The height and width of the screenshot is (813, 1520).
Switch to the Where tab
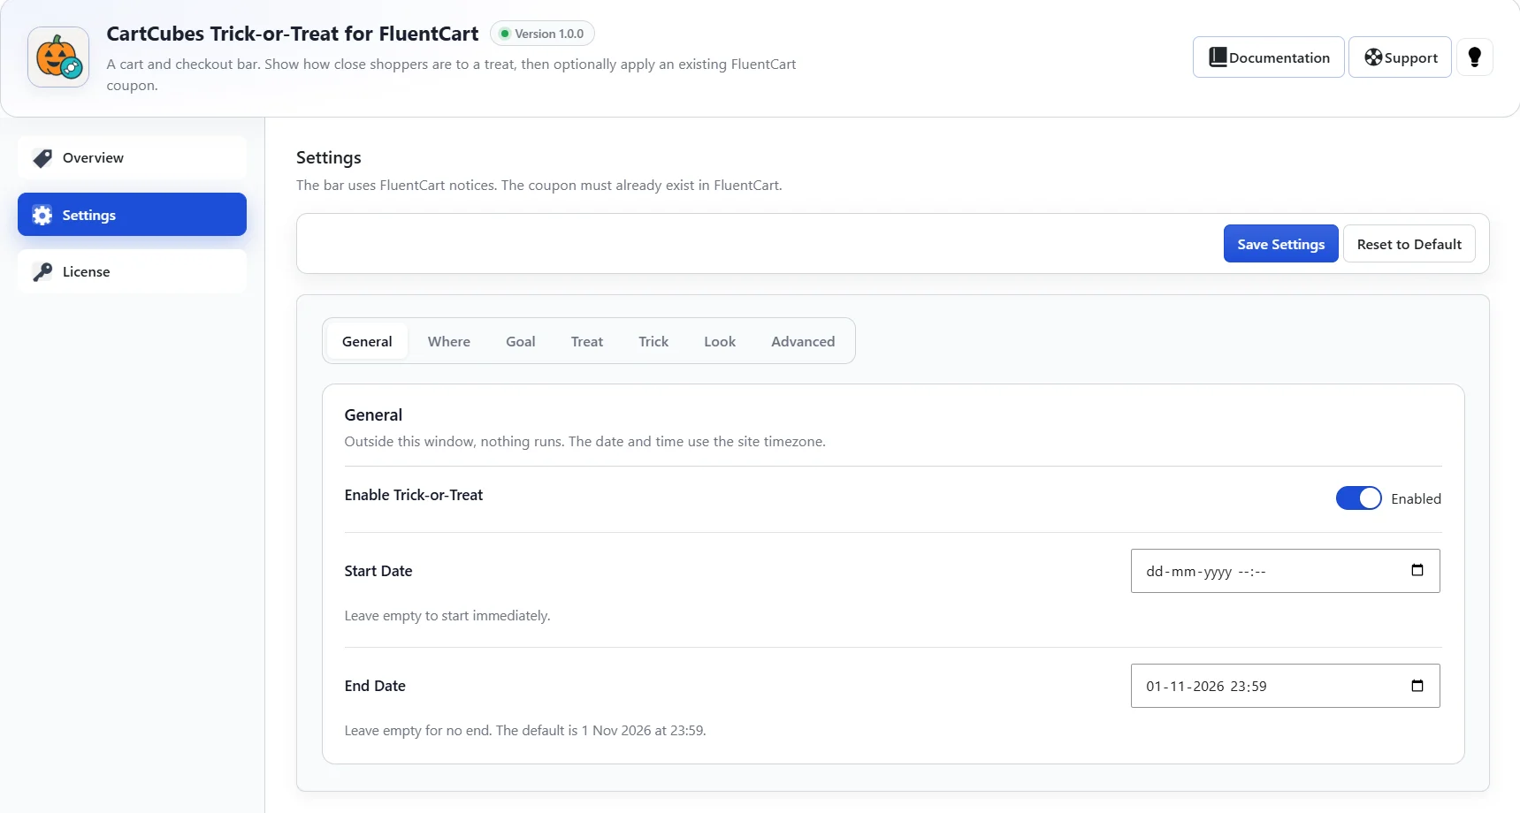(449, 341)
